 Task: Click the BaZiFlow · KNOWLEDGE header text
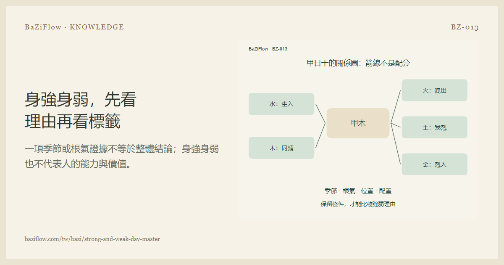coord(74,27)
